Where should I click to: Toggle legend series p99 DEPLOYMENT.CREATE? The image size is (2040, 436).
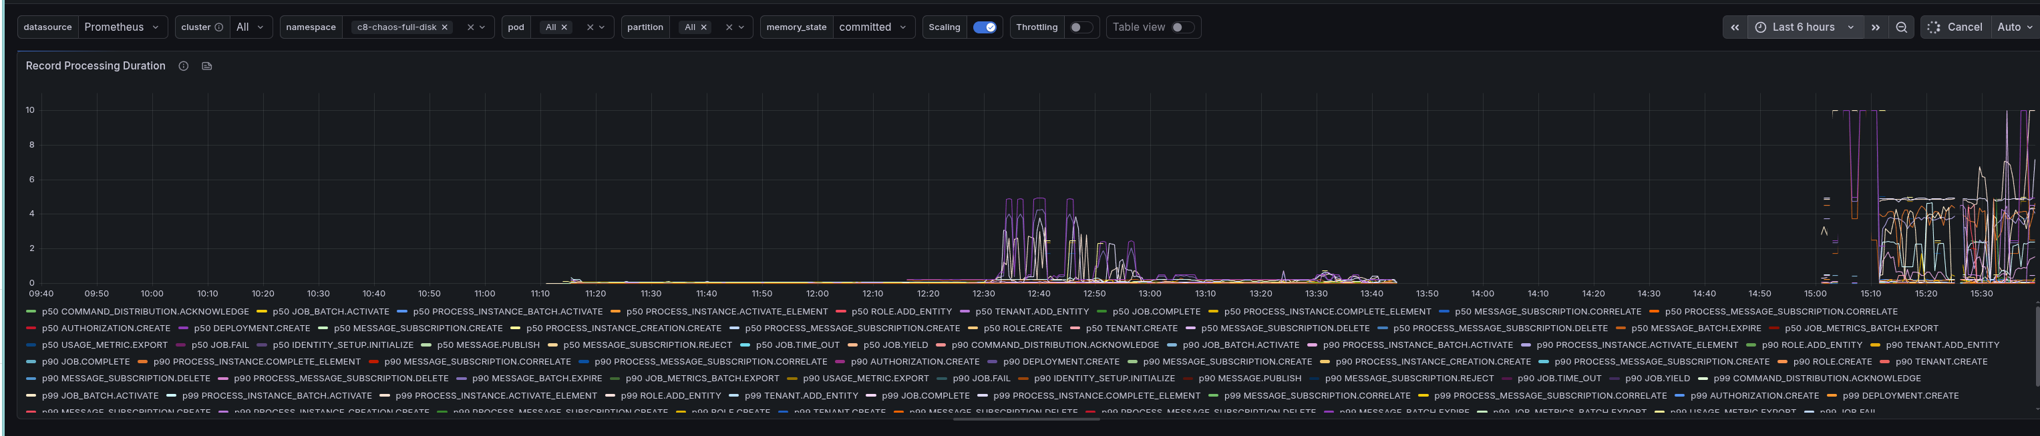point(1900,396)
